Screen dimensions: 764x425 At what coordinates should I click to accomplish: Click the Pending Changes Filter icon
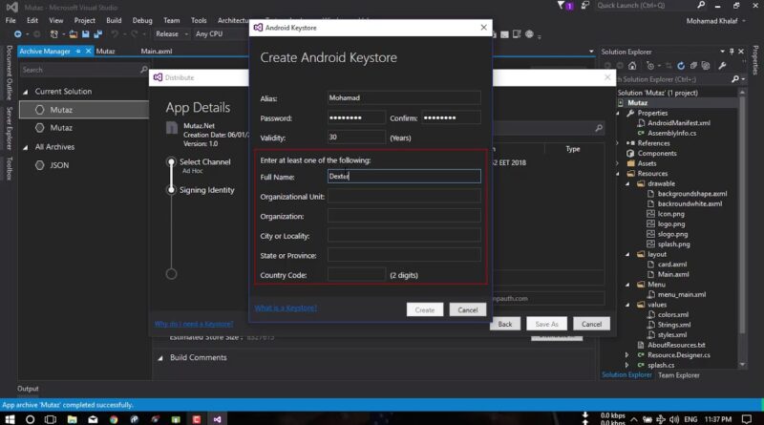click(x=650, y=66)
